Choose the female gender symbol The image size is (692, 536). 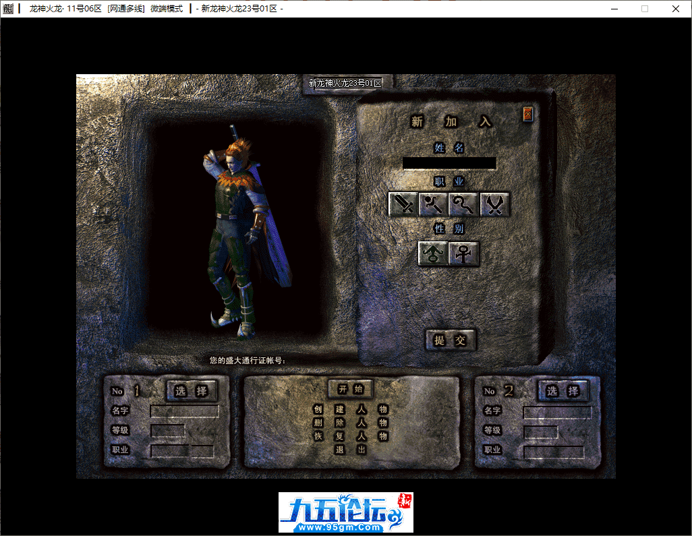point(463,254)
